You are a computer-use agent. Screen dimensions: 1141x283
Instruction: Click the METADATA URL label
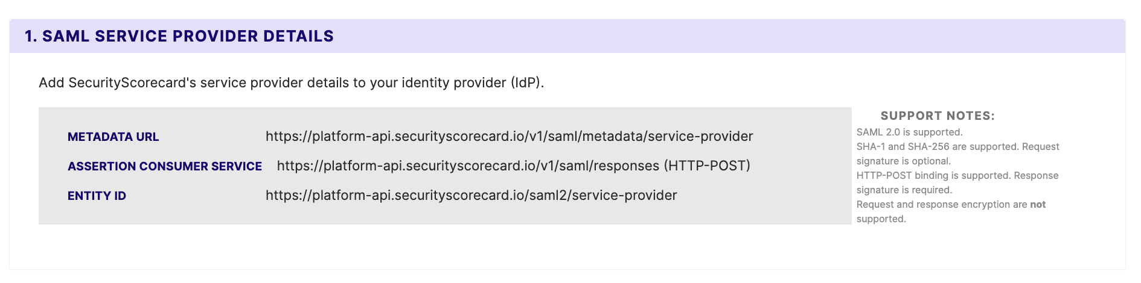point(113,137)
